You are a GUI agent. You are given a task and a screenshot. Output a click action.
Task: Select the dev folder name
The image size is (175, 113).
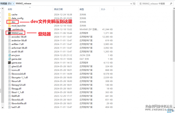pos(13,22)
